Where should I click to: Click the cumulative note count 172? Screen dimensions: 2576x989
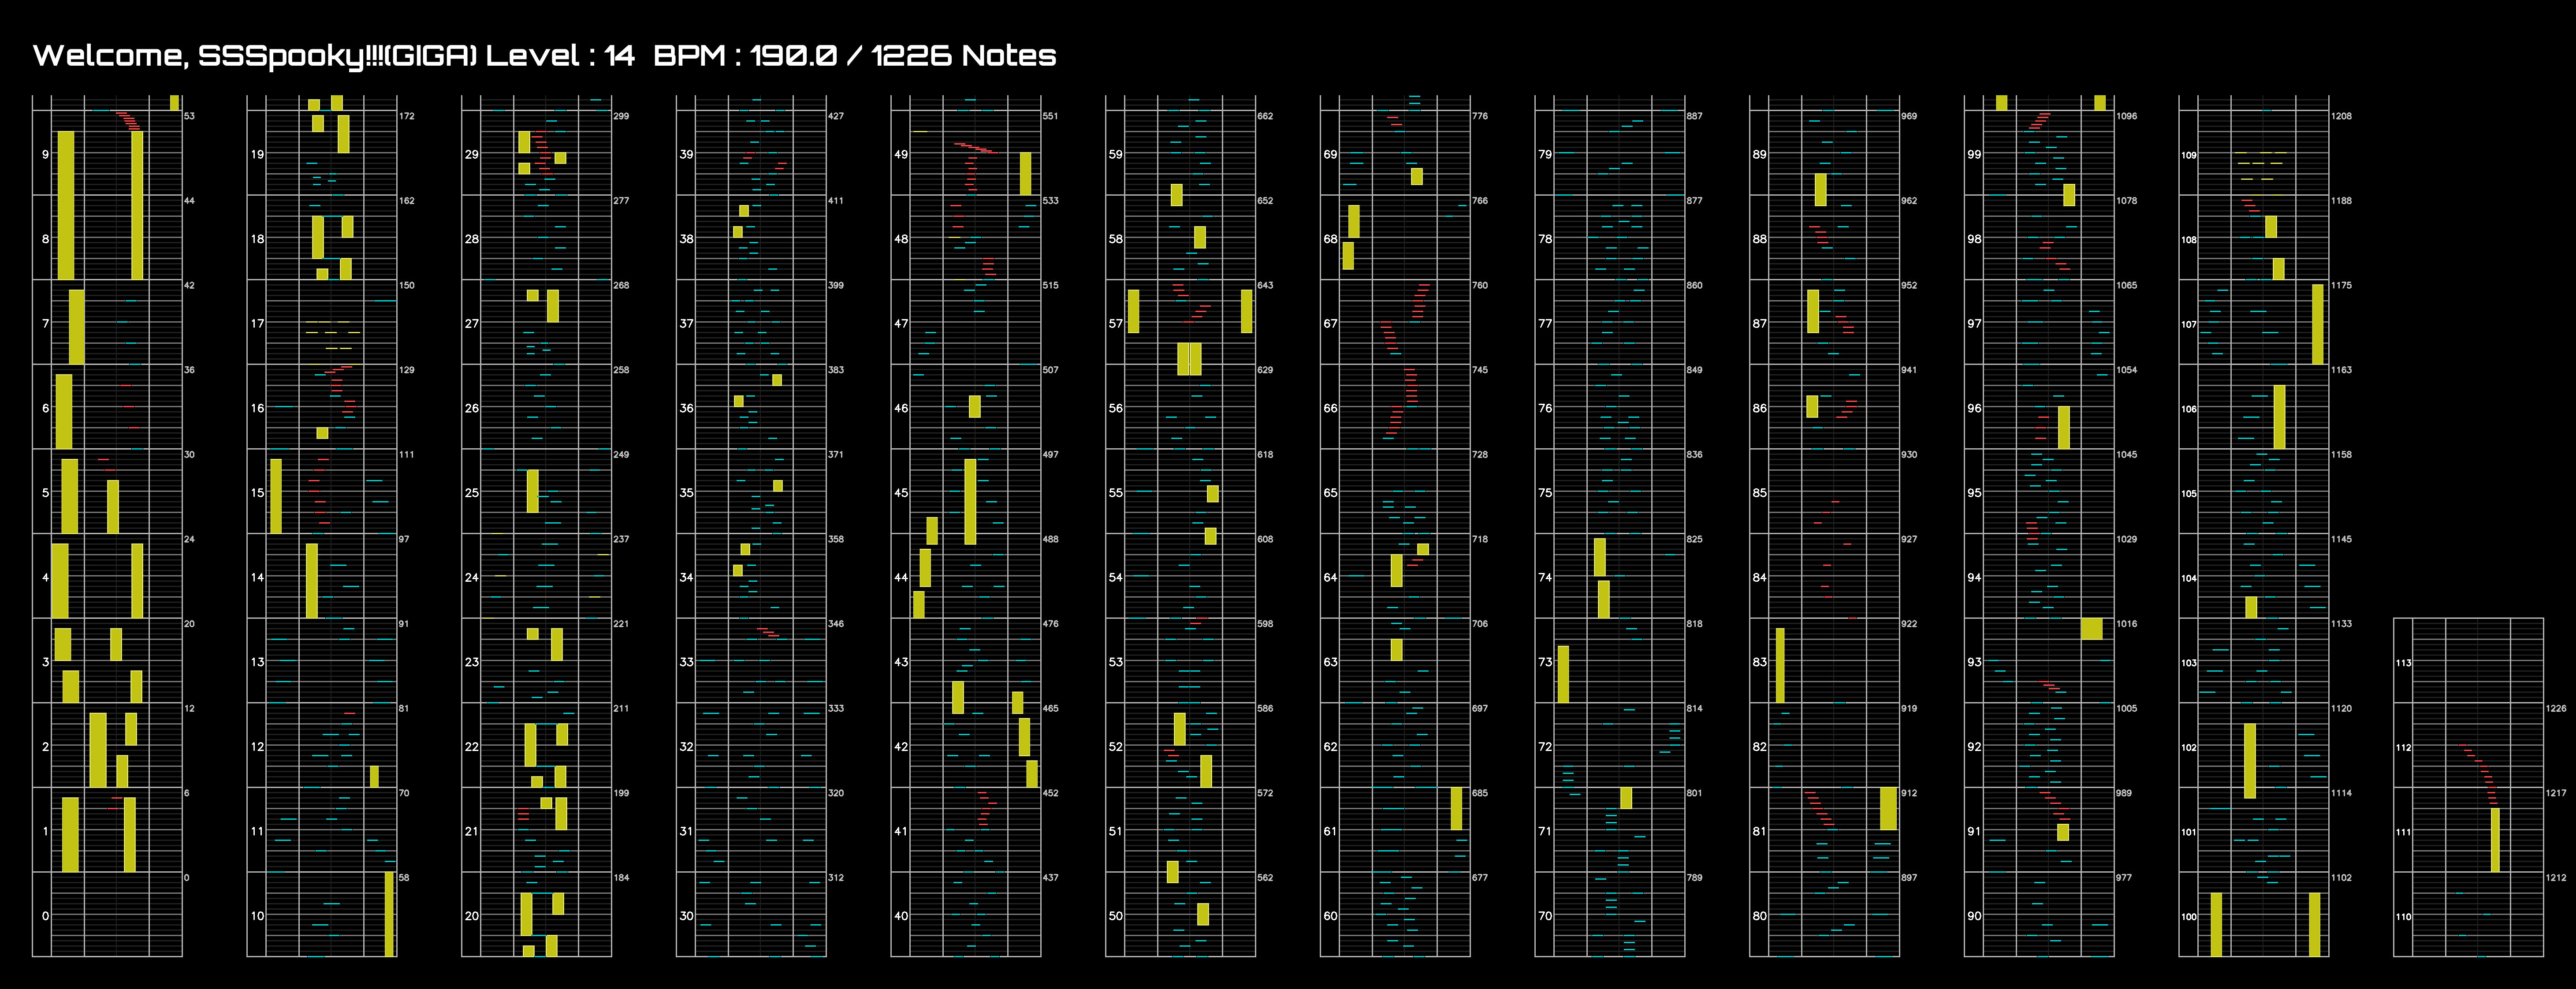pos(407,116)
